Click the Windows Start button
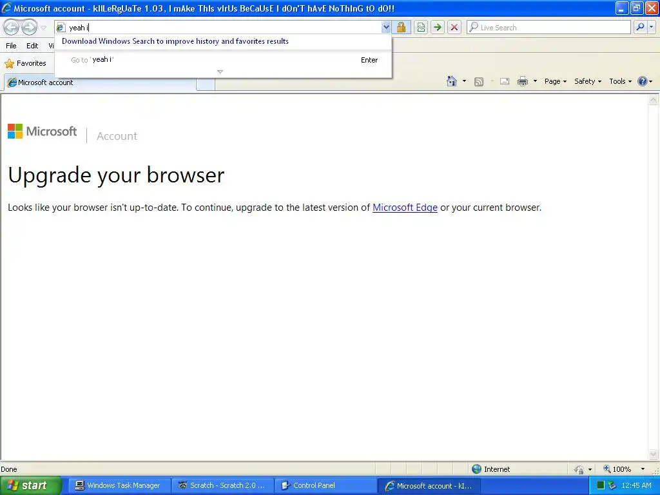The image size is (660, 495). (30, 485)
